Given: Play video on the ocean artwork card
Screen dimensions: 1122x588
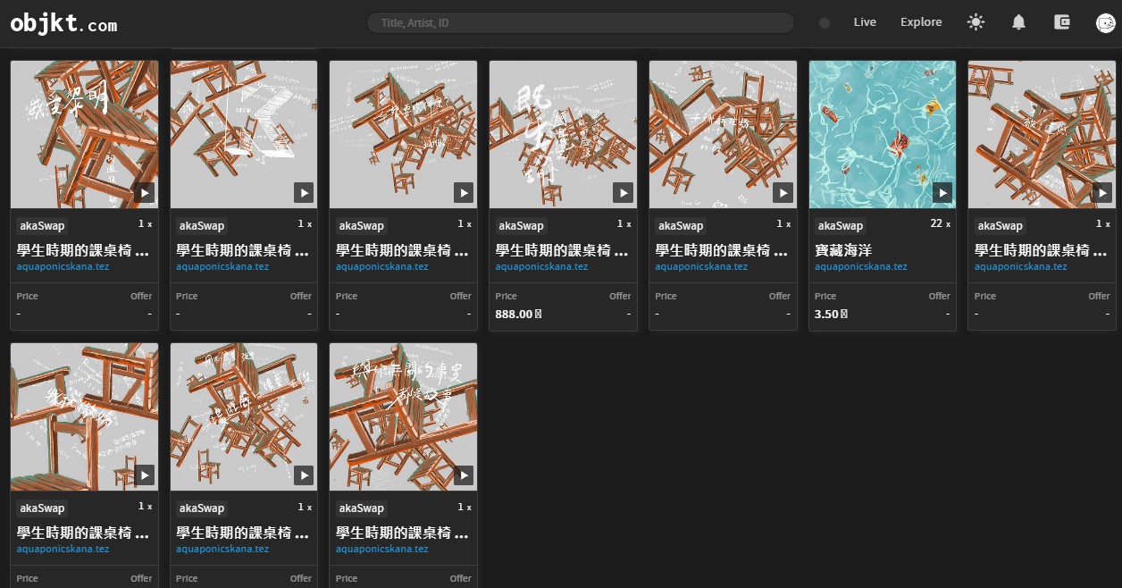Looking at the screenshot, I should click(942, 192).
